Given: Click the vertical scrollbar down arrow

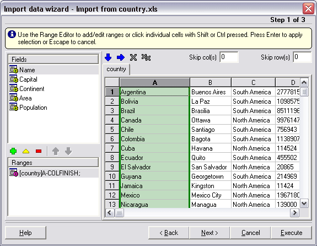Looking at the screenshot, I should 304,204.
